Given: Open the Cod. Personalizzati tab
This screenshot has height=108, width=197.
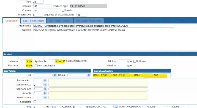Looking at the screenshot, I should click(x=33, y=21).
